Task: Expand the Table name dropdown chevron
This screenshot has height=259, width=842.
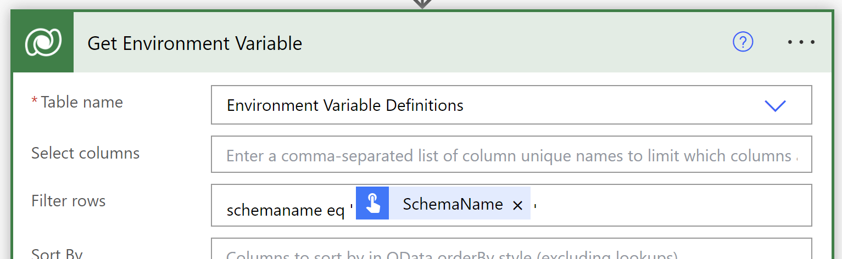Action: click(775, 105)
